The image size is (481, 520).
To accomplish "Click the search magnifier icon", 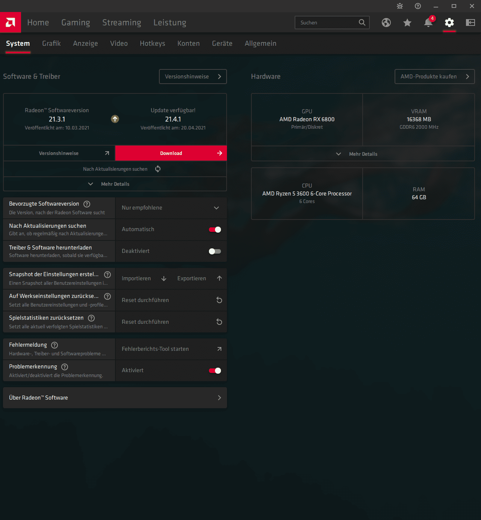I will pos(362,23).
